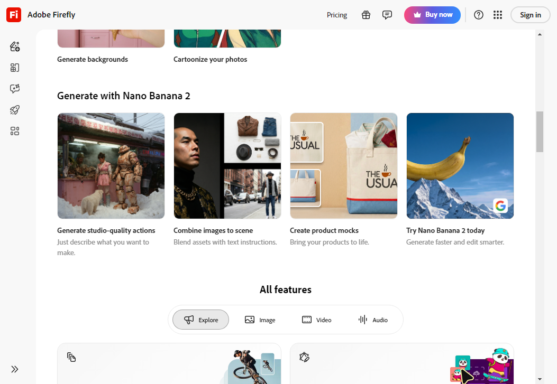Click the Buy now button

pyautogui.click(x=432, y=15)
